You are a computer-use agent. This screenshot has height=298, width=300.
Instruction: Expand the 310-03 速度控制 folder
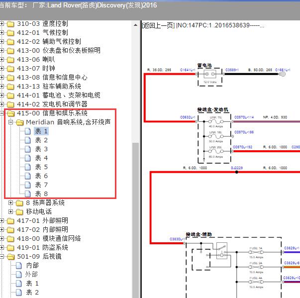pyautogui.click(x=1, y=24)
